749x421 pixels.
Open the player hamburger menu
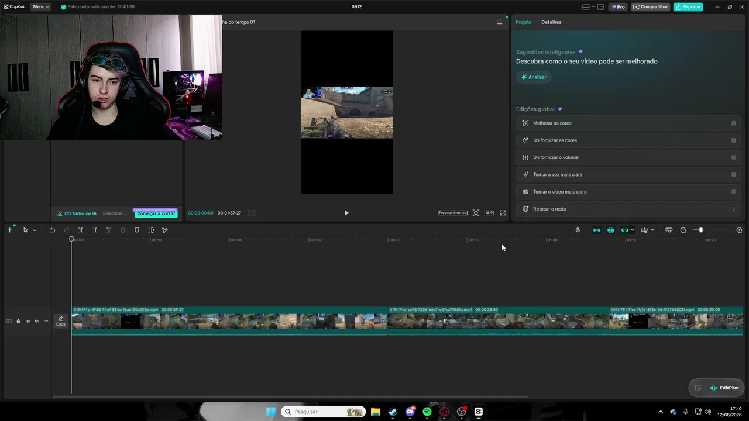tap(500, 22)
